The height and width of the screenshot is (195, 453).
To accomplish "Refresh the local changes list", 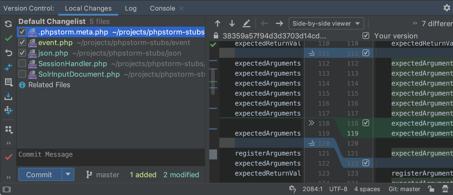I will coord(8,24).
